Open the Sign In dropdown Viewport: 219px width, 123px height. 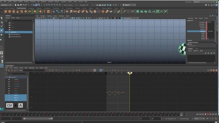[x=129, y=5]
